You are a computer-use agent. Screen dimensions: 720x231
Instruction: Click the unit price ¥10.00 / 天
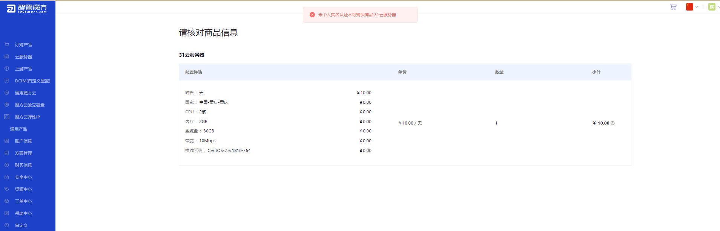coord(410,123)
